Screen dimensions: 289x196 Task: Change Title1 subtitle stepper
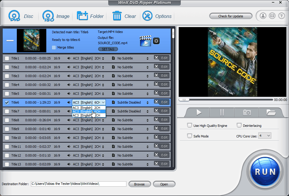click(x=147, y=59)
